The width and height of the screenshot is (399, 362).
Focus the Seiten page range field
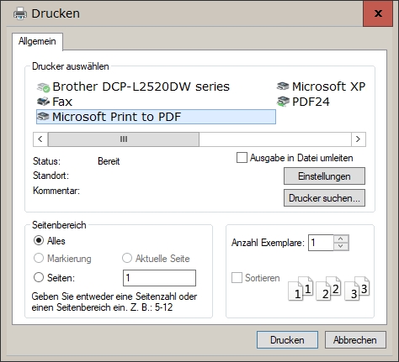(x=159, y=278)
